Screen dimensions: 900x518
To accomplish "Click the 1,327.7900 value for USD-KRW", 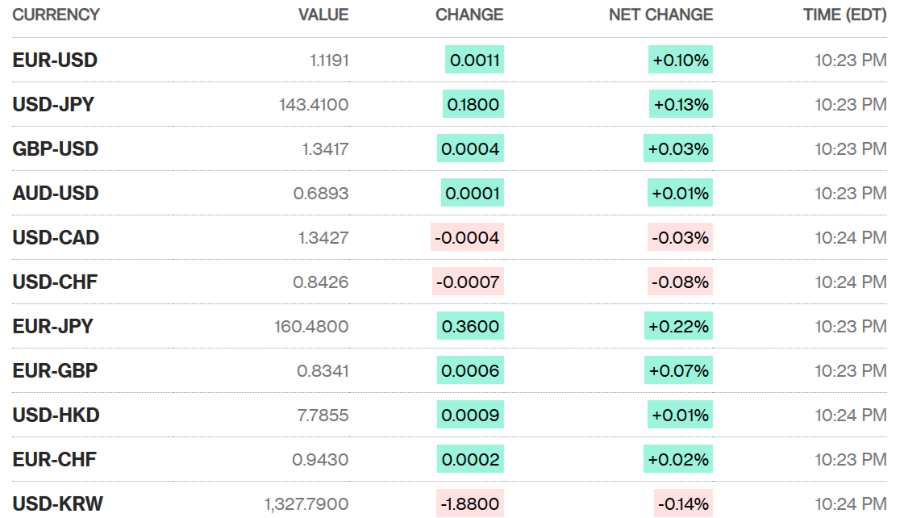I will click(x=306, y=504).
